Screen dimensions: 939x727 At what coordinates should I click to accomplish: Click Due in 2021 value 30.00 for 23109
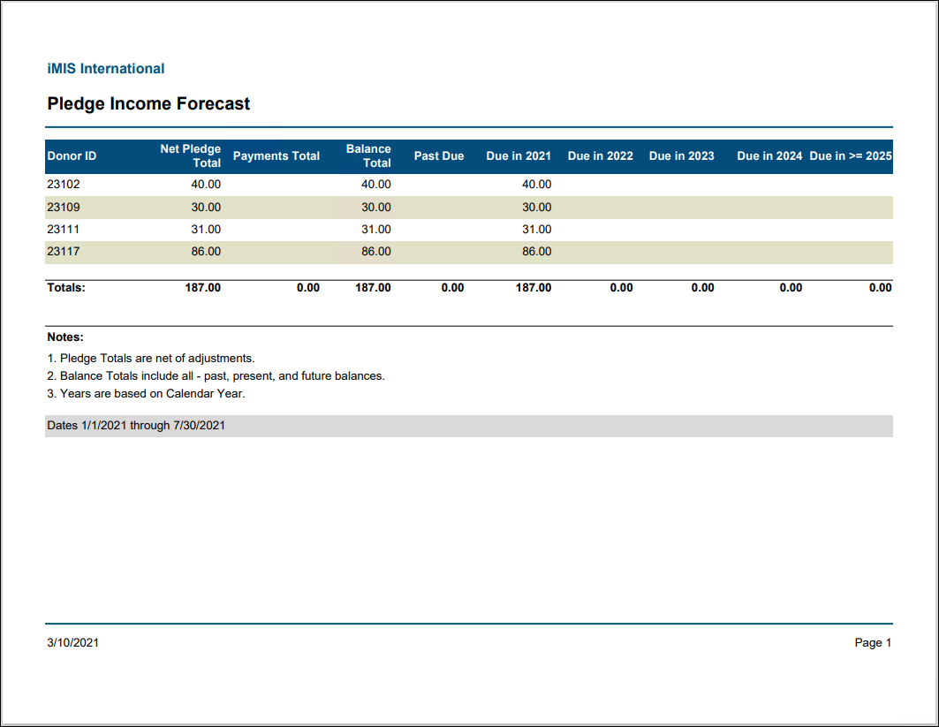click(536, 208)
